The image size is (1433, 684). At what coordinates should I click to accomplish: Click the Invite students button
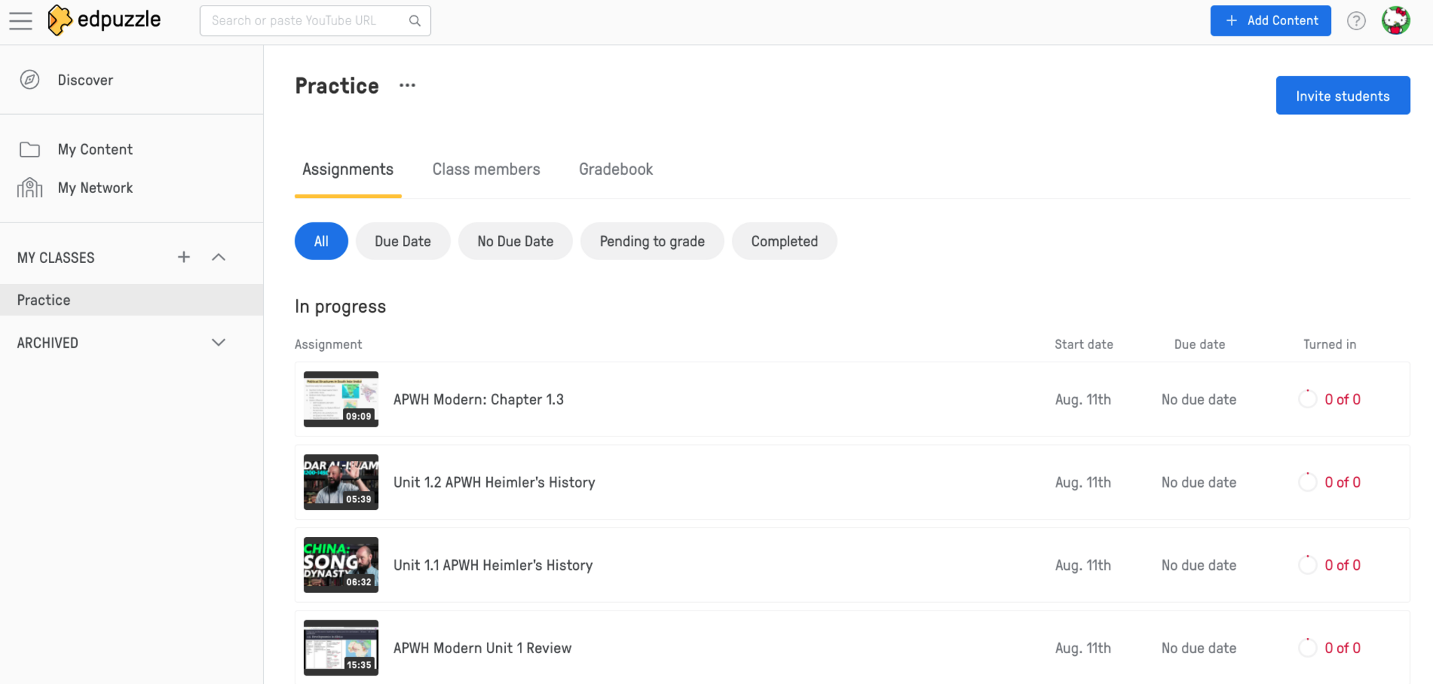coord(1342,96)
